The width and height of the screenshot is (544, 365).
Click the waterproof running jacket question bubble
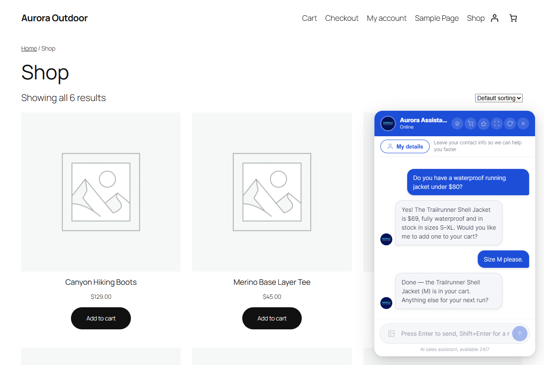click(x=468, y=182)
